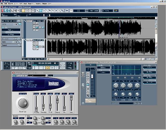Click the Reverb Type knob in Pantheon

point(23,103)
